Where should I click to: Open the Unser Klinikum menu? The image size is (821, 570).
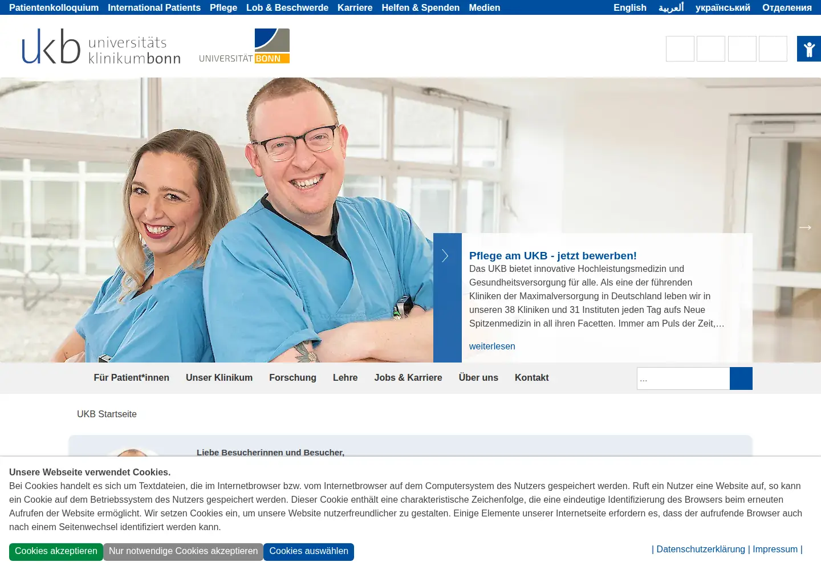point(219,378)
